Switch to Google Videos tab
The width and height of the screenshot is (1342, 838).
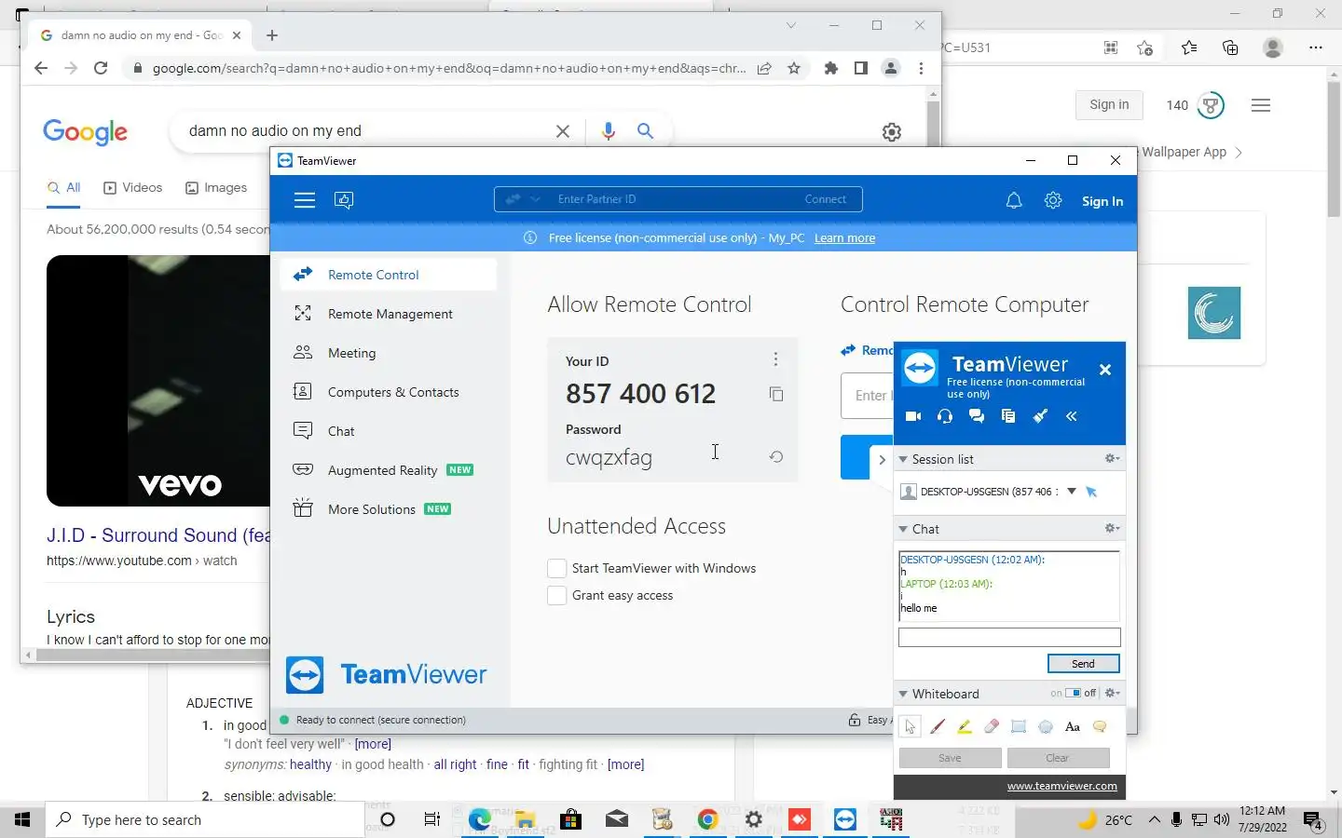(132, 188)
